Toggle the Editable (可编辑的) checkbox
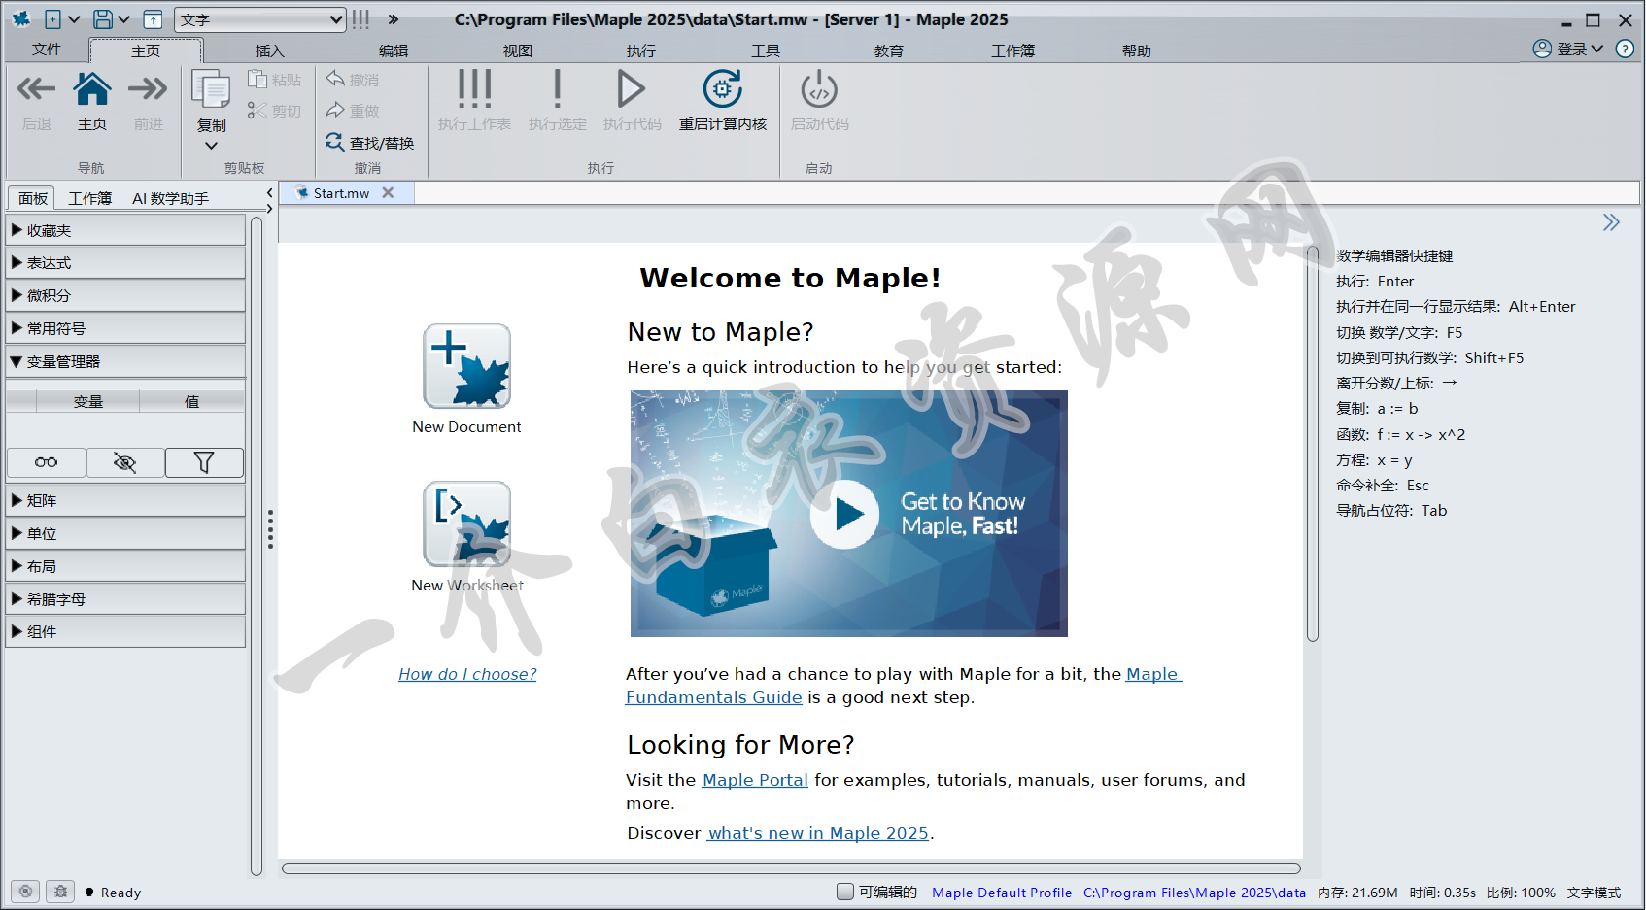This screenshot has width=1646, height=910. [x=845, y=891]
